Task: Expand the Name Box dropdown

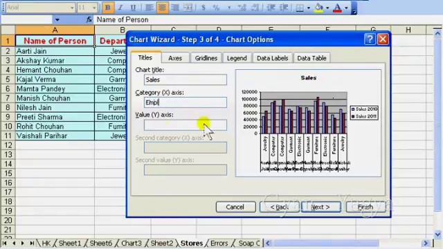Action: (57, 20)
